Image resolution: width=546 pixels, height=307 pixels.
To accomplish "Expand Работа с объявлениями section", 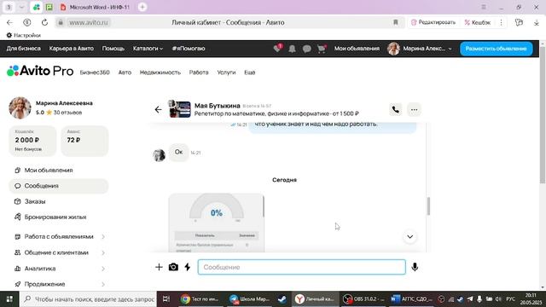I will [x=59, y=237].
